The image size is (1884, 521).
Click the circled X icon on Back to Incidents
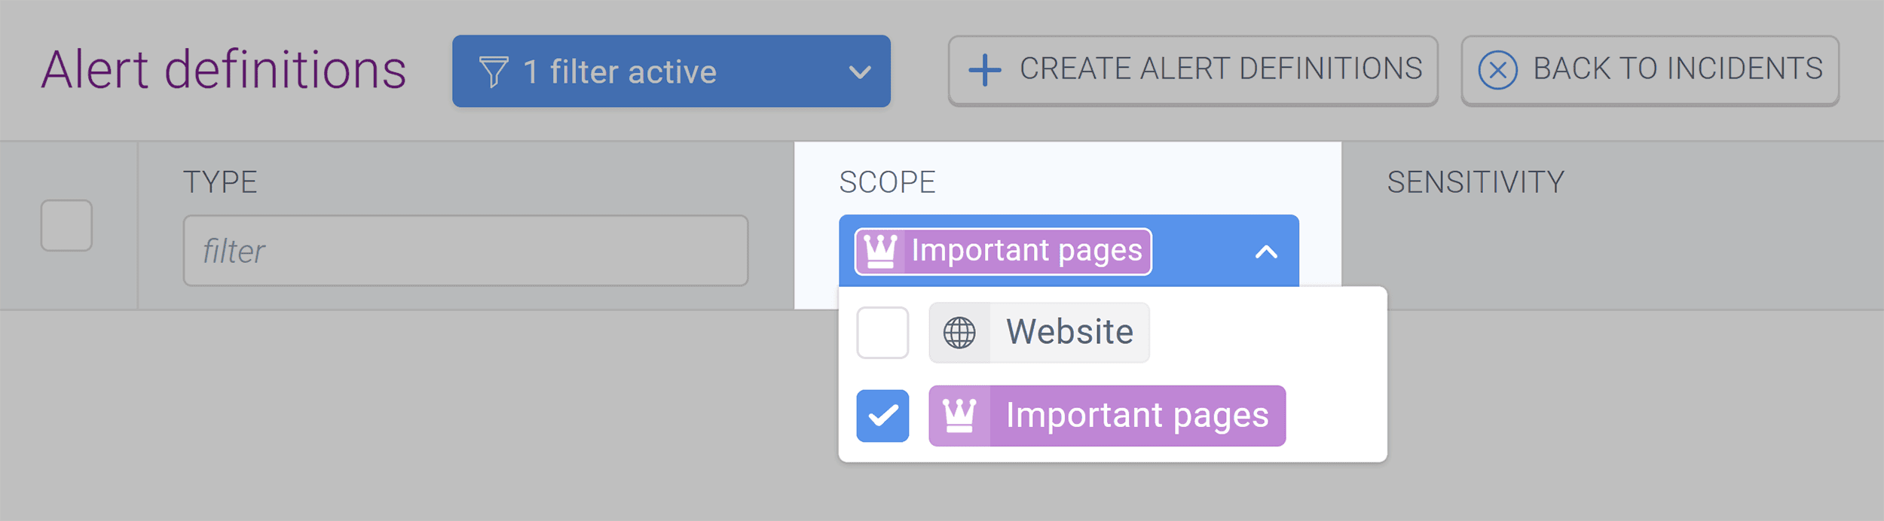pyautogui.click(x=1500, y=70)
